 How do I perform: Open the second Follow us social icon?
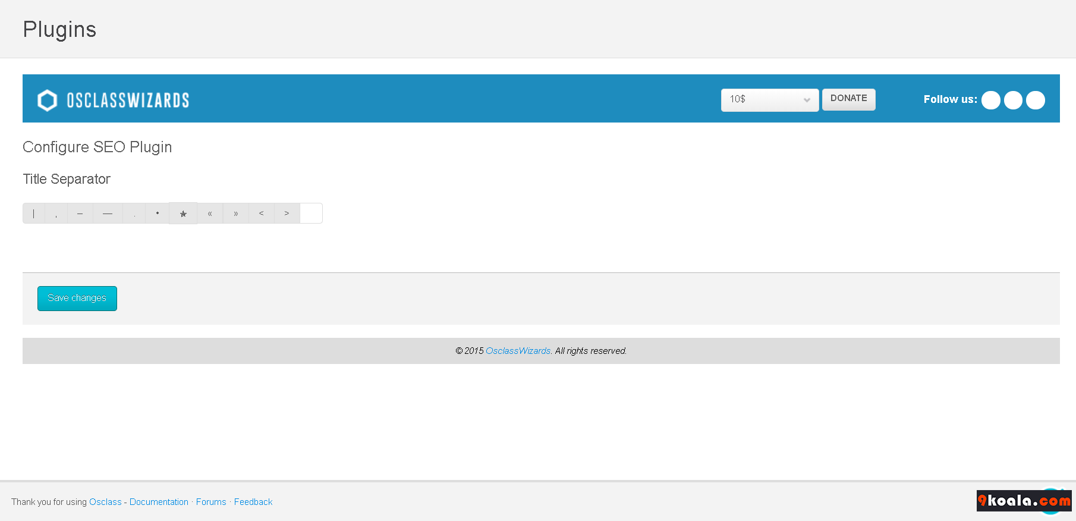click(1014, 100)
